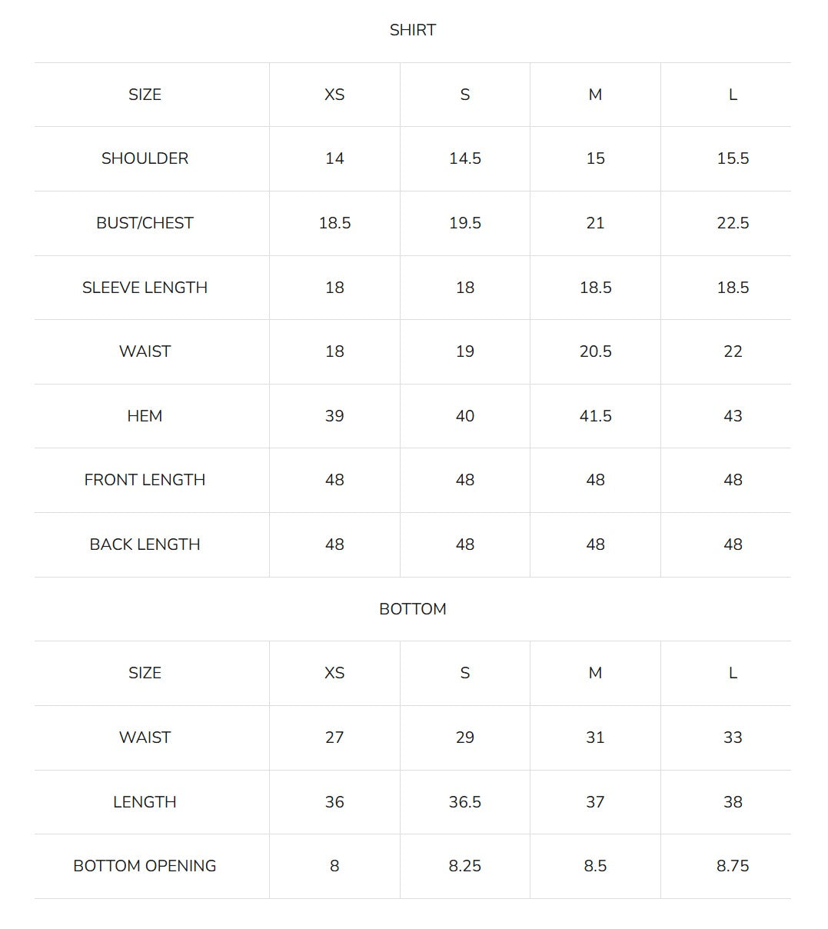Click the BUST/CHEST row label
Image resolution: width=828 pixels, height=929 pixels.
(145, 223)
